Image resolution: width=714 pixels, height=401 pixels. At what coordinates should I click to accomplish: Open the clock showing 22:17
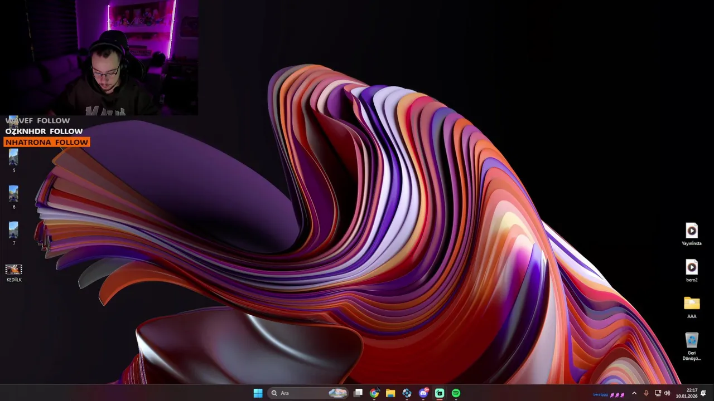[687, 393]
